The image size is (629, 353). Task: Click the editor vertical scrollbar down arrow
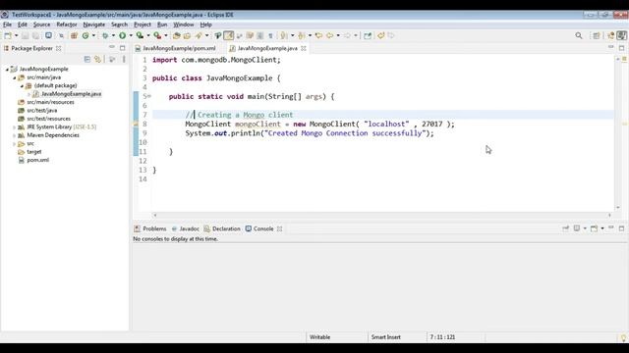617,207
